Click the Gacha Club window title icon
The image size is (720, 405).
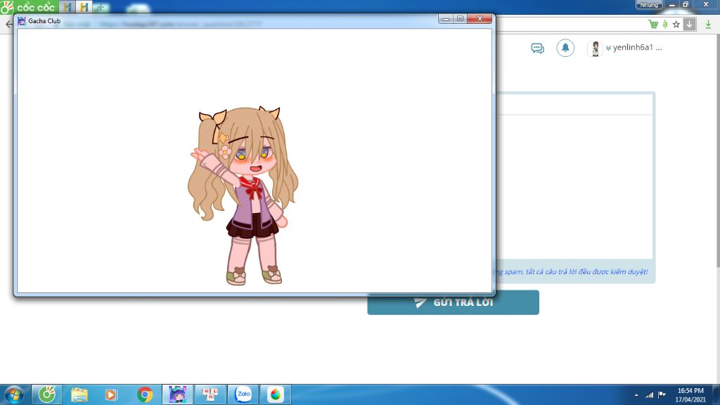tap(22, 20)
